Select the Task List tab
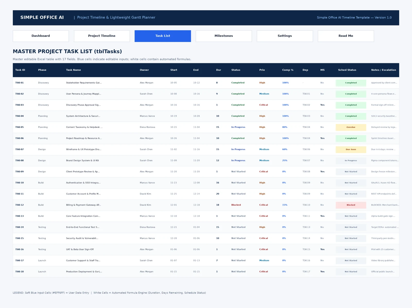 [163, 36]
